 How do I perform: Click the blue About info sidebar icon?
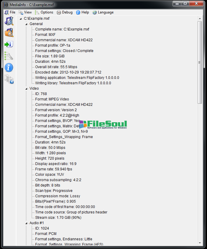pyautogui.click(x=9, y=68)
